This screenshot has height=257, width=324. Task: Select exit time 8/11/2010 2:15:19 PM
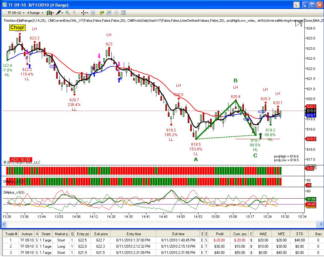(178, 246)
